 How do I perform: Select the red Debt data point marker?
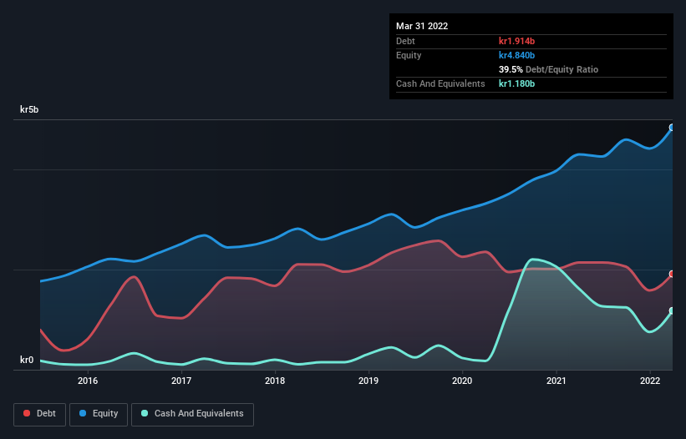(x=672, y=274)
